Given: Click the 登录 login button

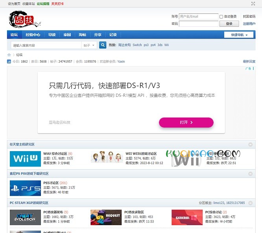Looking at the screenshot, I should pyautogui.click(x=229, y=24).
